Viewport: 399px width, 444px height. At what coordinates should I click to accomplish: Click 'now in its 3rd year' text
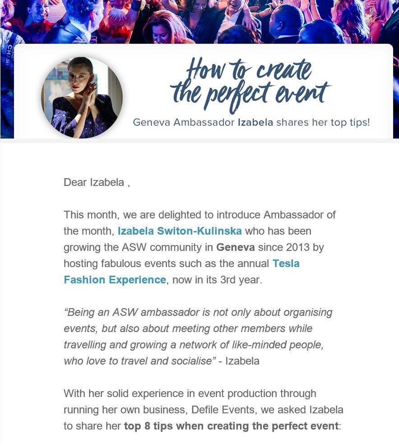coord(217,280)
